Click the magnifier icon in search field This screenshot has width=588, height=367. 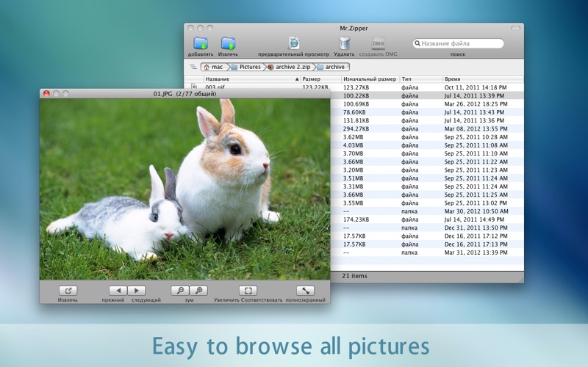[x=417, y=43]
